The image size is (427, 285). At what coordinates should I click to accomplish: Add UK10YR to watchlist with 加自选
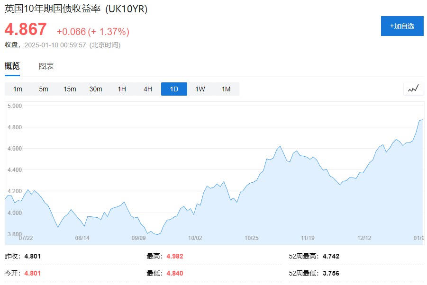tap(402, 26)
